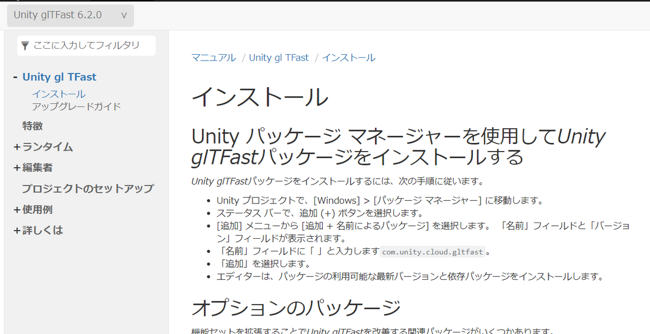Click the filter funnel icon in the sidebar
This screenshot has width=650, height=334.
tap(25, 46)
